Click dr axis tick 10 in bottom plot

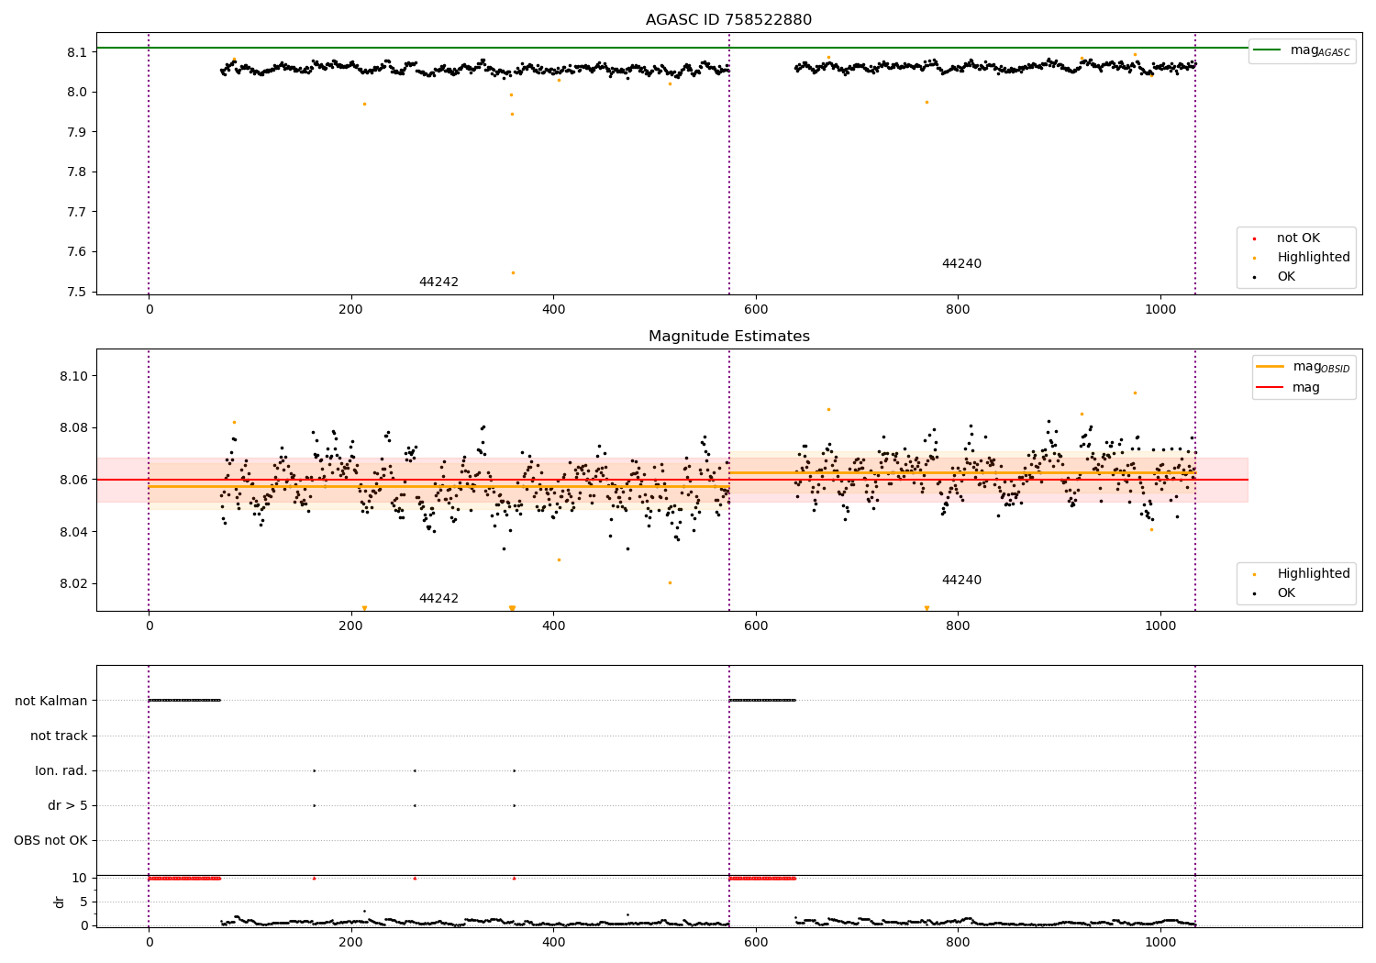point(80,878)
